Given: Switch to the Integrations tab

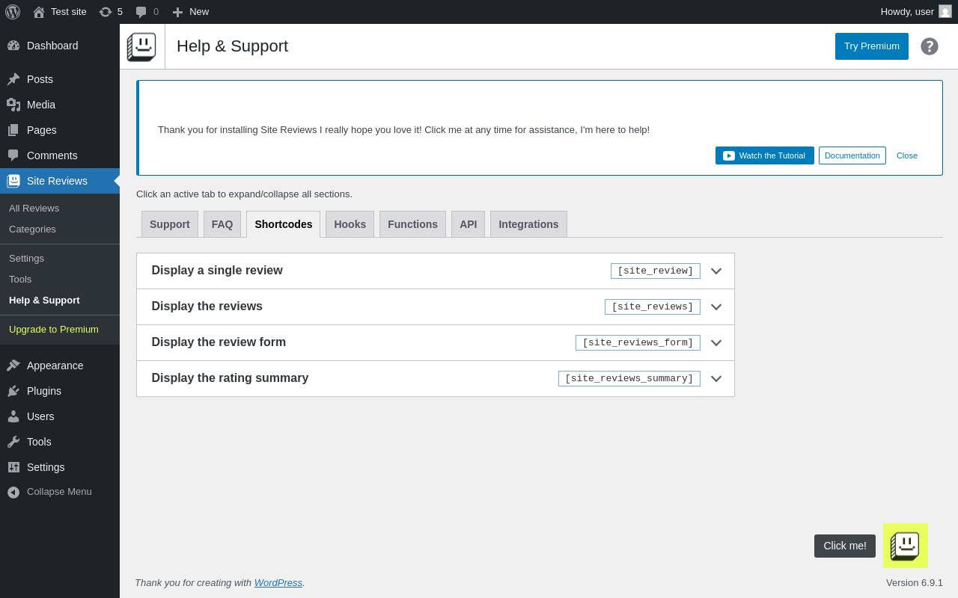Looking at the screenshot, I should coord(528,224).
